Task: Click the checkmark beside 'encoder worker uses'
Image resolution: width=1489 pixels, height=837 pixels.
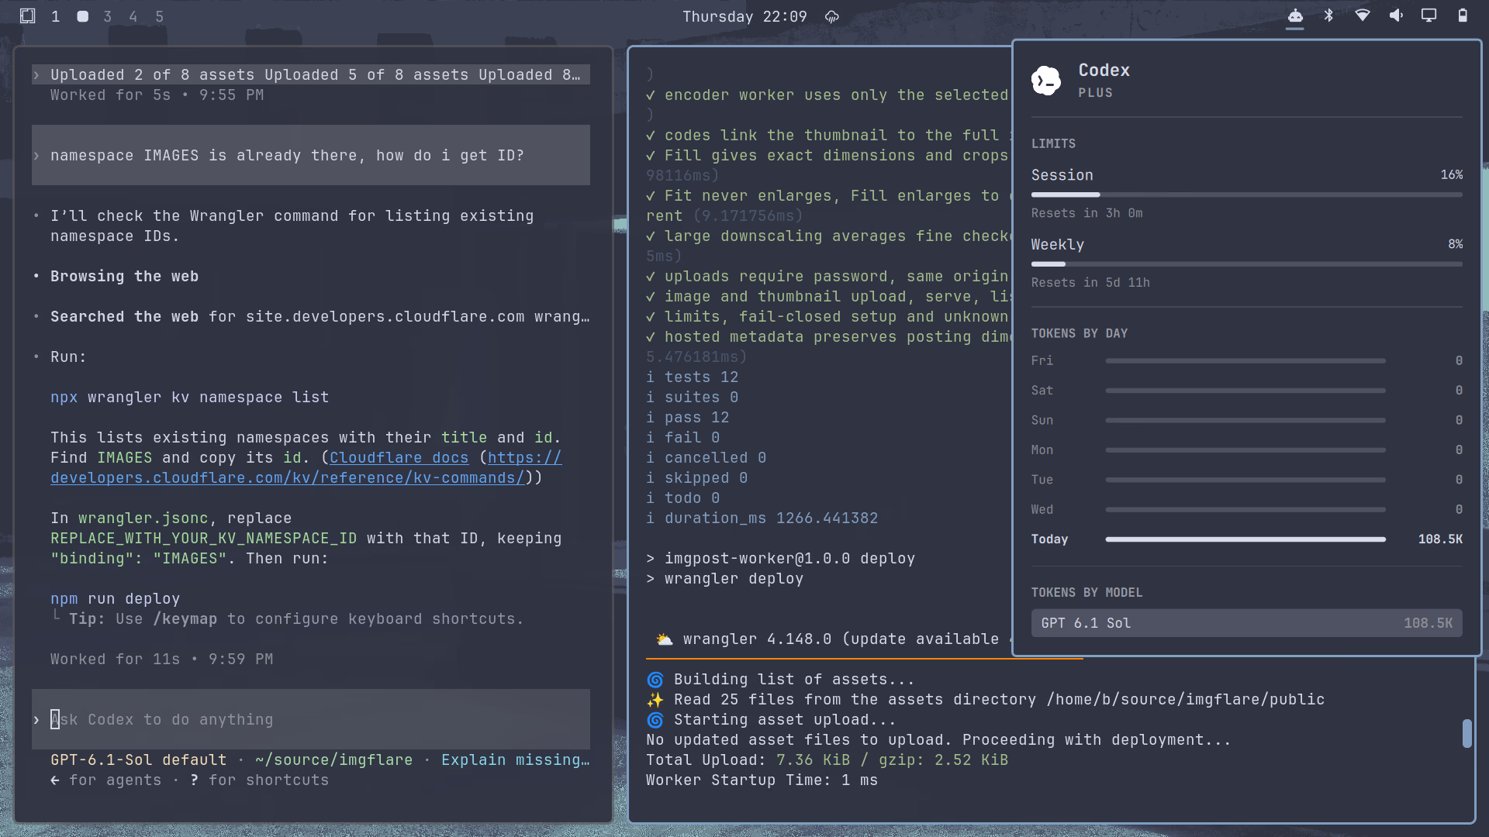Action: click(651, 95)
